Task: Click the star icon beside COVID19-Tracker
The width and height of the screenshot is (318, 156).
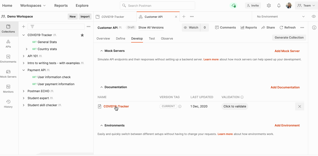Action: click(x=82, y=35)
